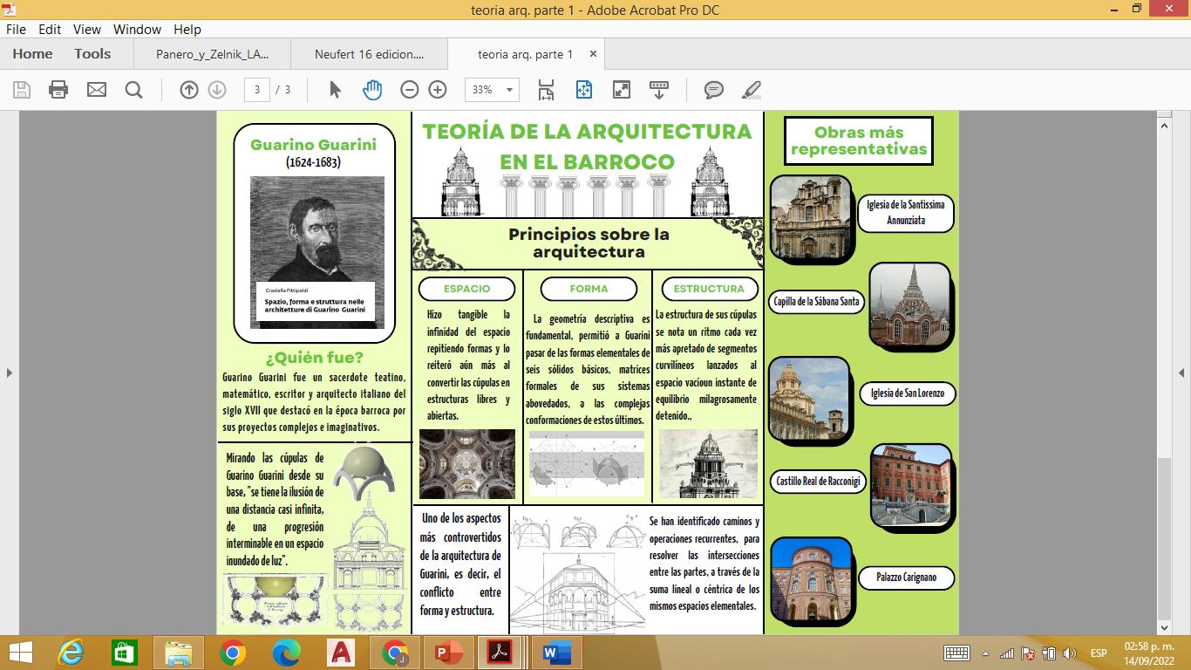Switch to Word in the taskbar
1191x670 pixels.
(557, 653)
